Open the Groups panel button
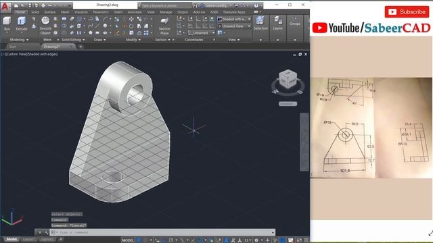433x243 pixels. pos(295,21)
